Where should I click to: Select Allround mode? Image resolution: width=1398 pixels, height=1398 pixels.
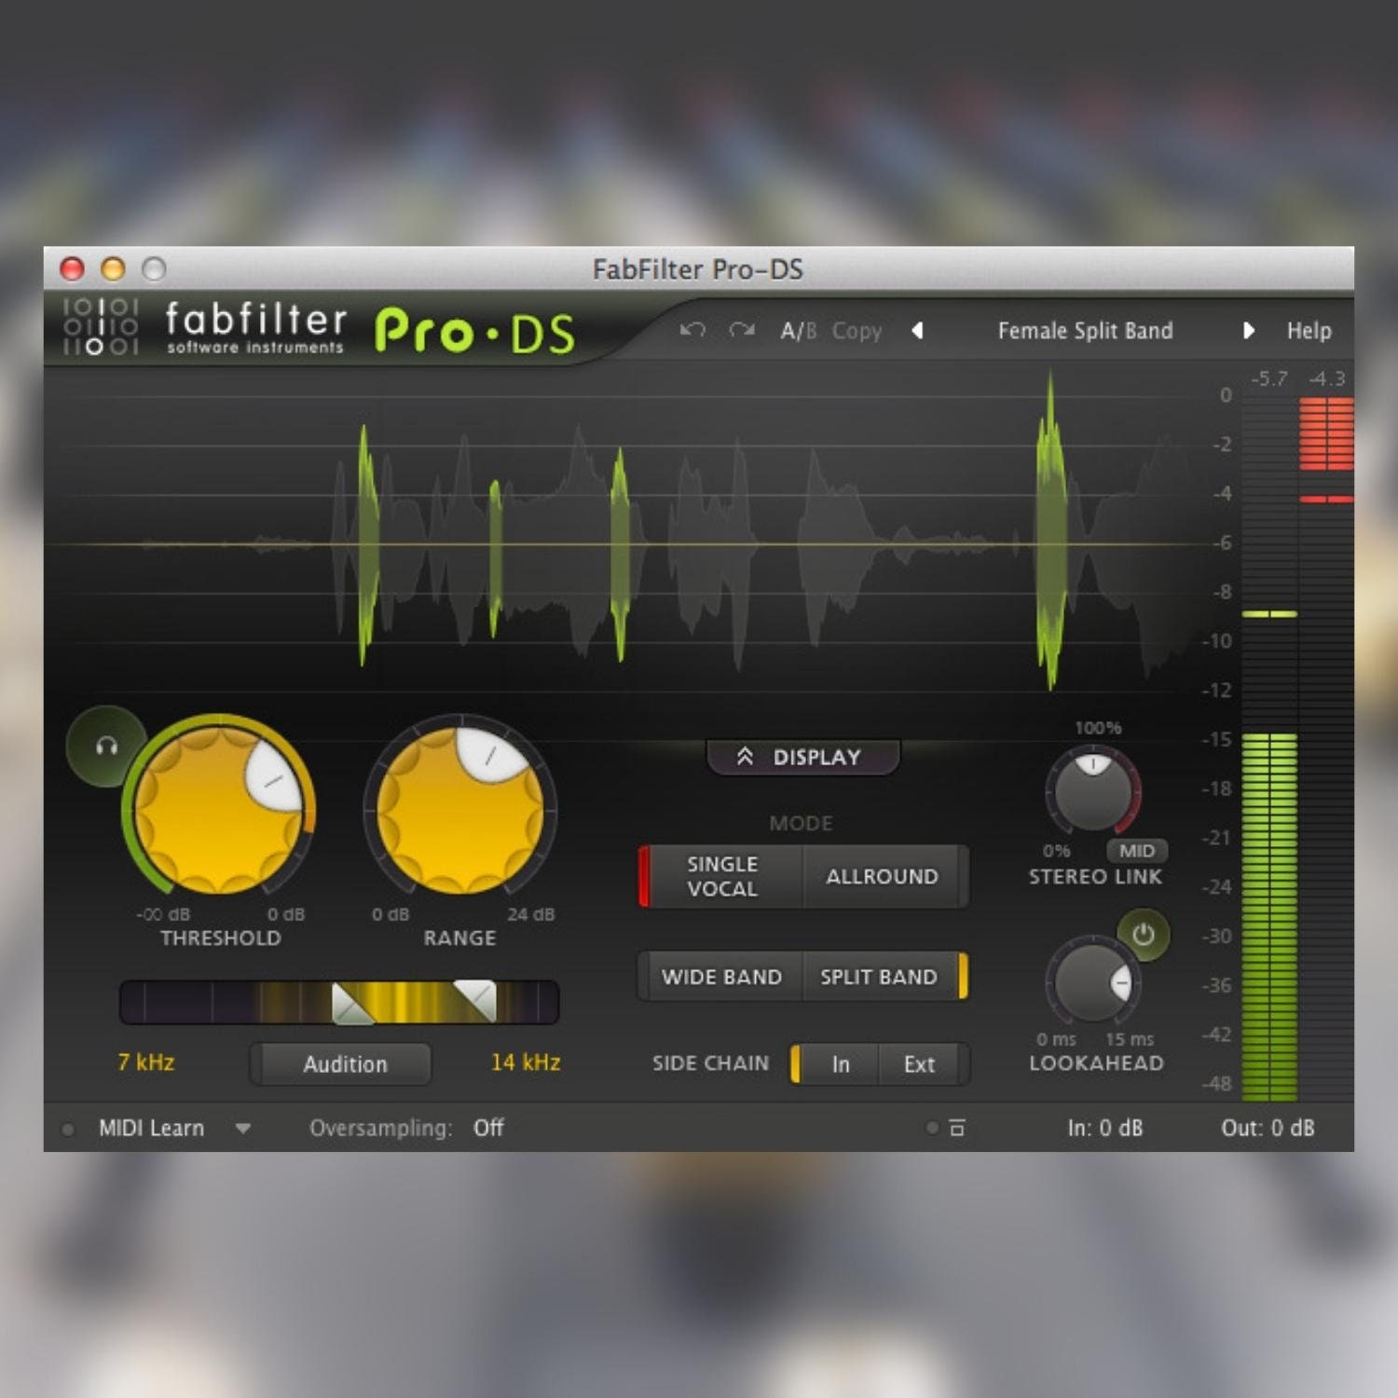click(x=883, y=876)
